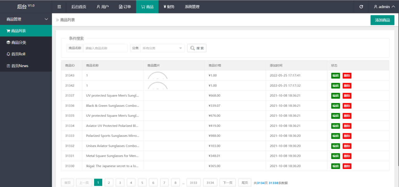Go to page 2 in pagination
The image size is (399, 187).
coord(109,182)
